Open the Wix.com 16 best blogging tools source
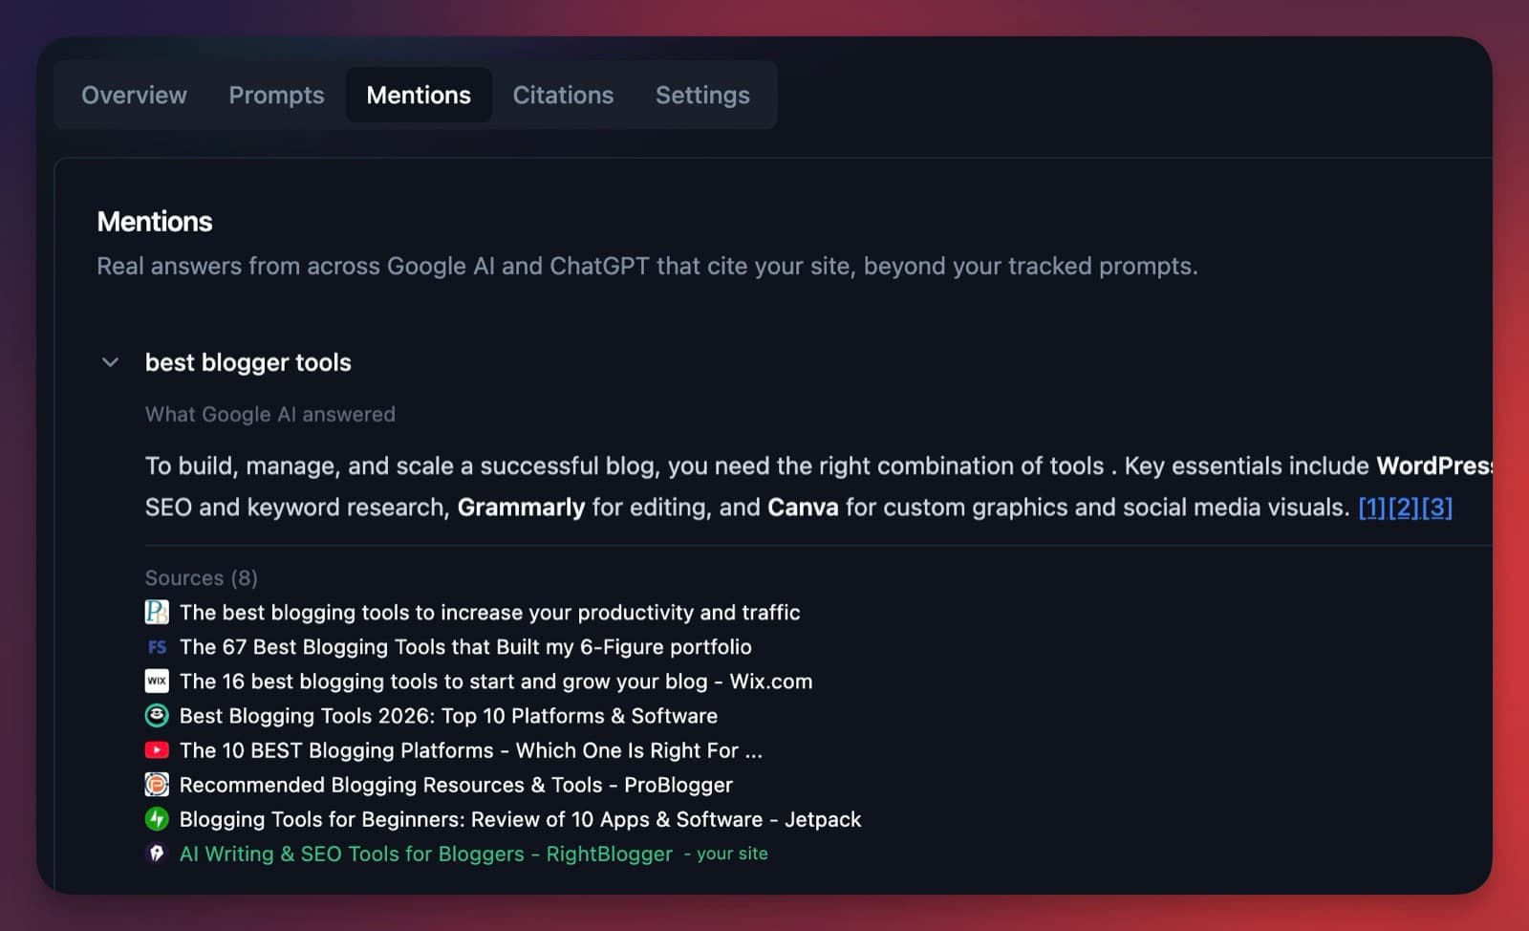Image resolution: width=1529 pixels, height=931 pixels. click(496, 681)
